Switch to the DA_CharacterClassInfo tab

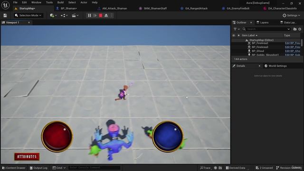click(x=282, y=9)
